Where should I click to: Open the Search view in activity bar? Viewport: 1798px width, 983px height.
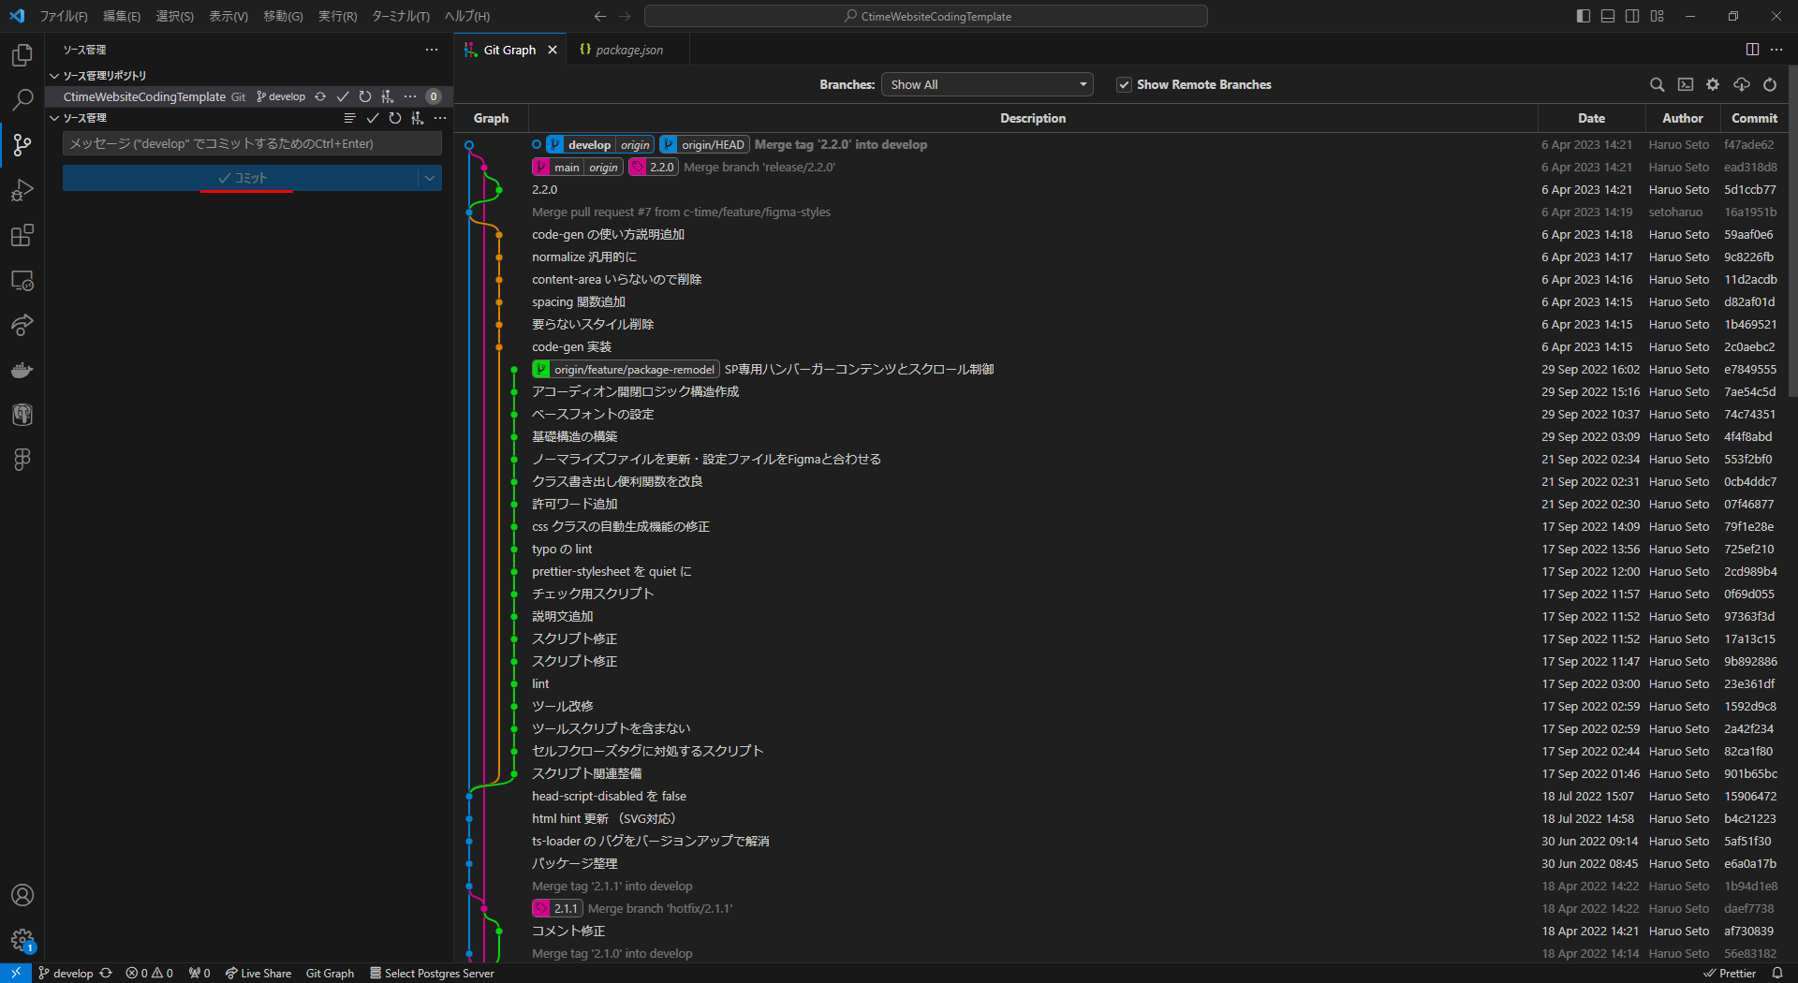(x=22, y=99)
